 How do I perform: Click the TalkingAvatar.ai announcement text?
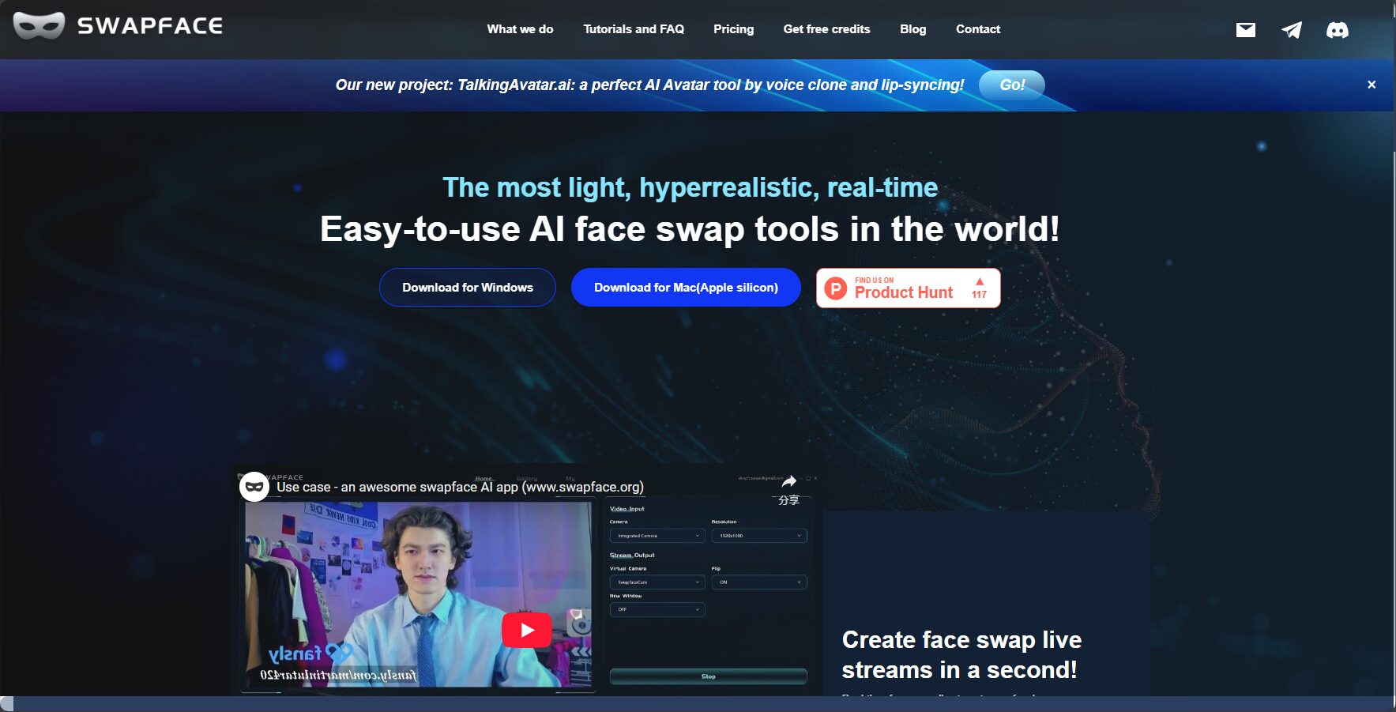(649, 85)
